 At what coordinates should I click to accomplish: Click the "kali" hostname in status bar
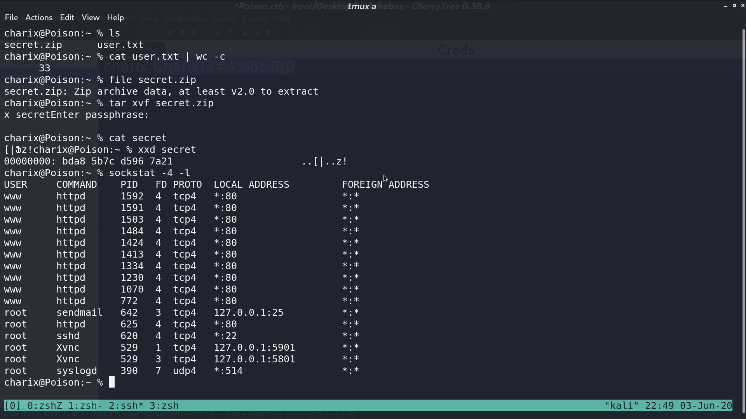[621, 406]
